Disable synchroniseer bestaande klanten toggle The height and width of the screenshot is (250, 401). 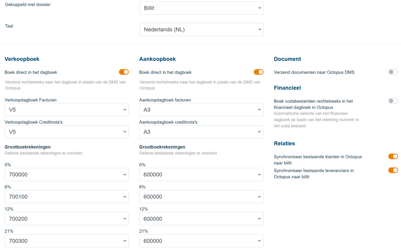393,157
